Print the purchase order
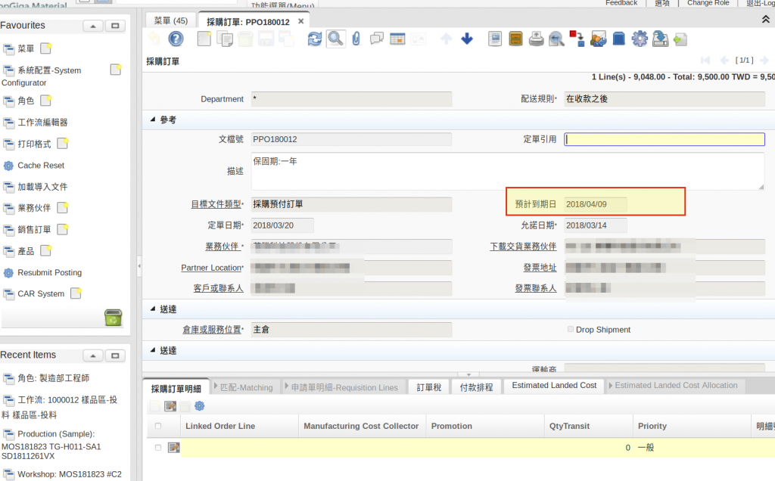Image resolution: width=775 pixels, height=481 pixels. [537, 39]
